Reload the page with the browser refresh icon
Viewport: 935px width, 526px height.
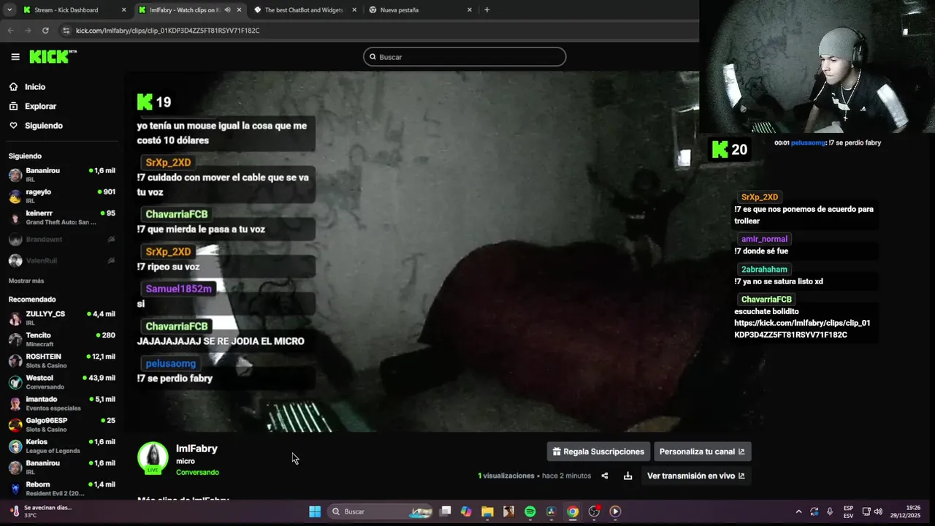pos(45,31)
